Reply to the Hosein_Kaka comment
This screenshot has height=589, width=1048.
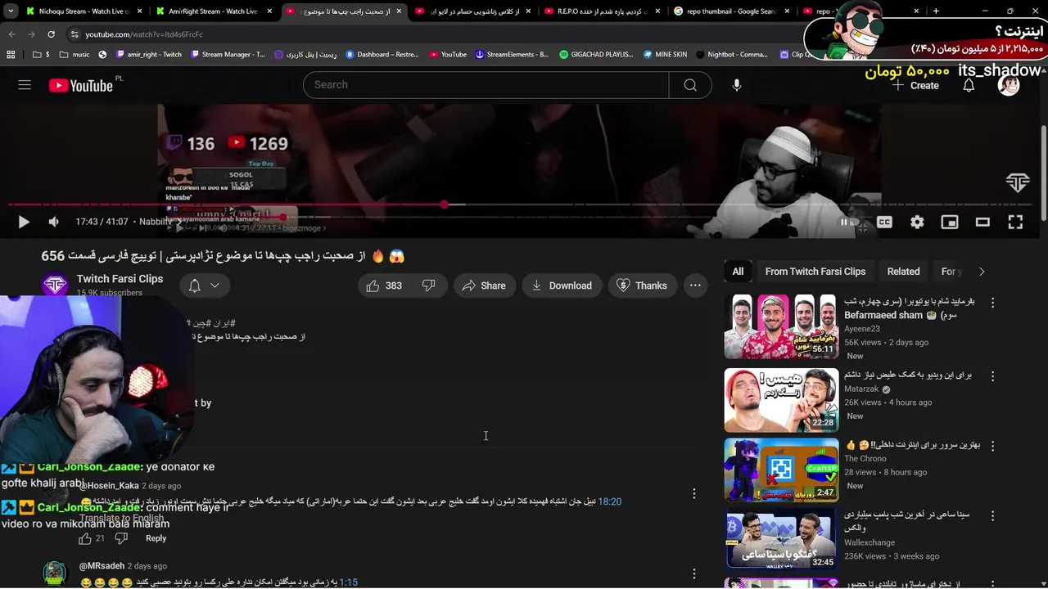(x=156, y=538)
